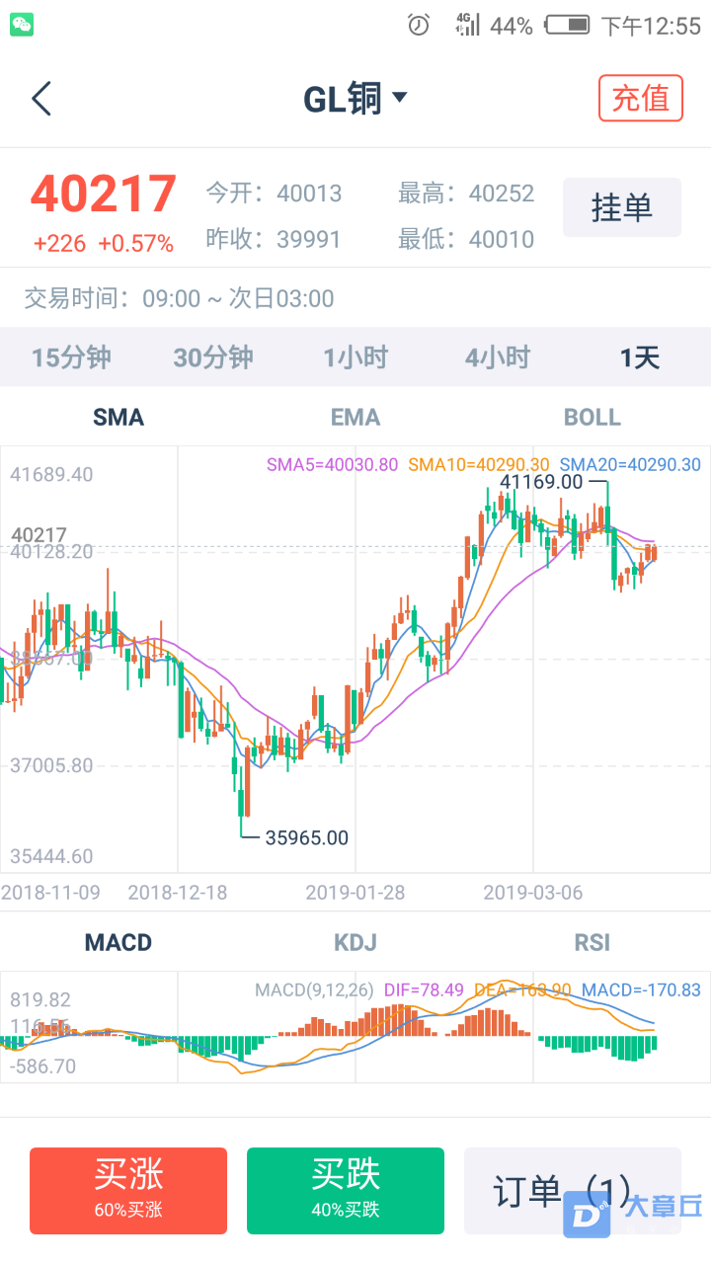Open WeChat notification icon in status bar
This screenshot has width=711, height=1264.
pyautogui.click(x=22, y=26)
